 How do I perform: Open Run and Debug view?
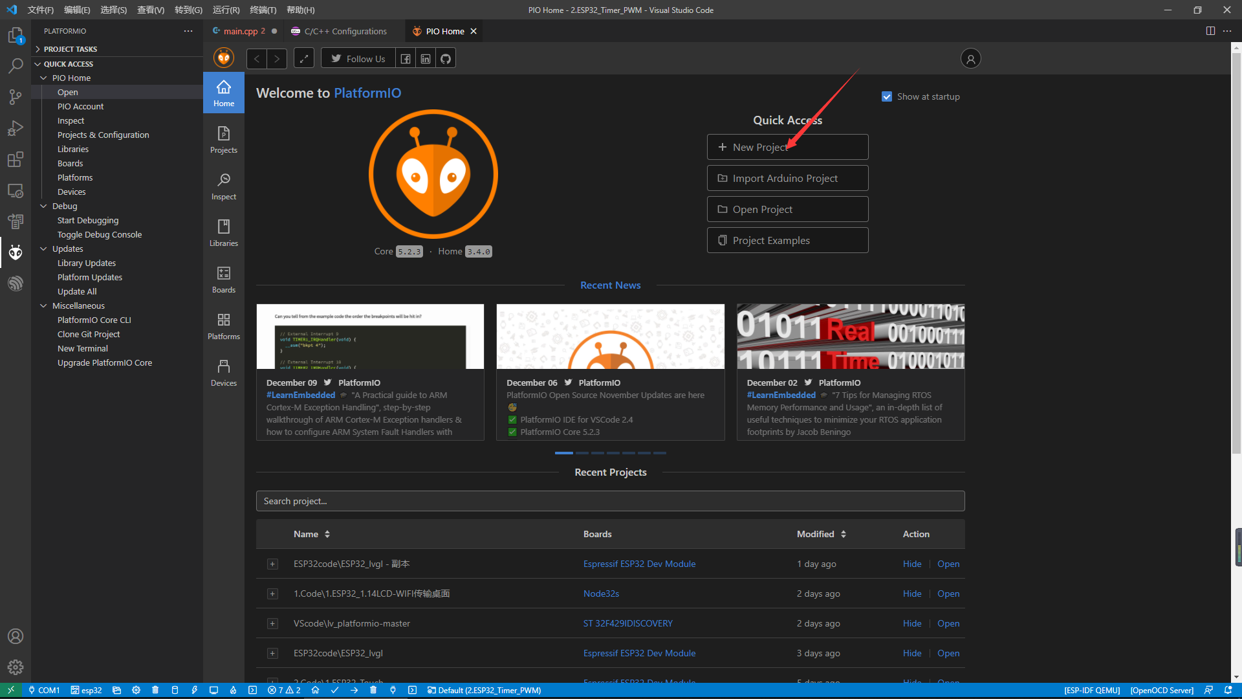[x=16, y=128]
